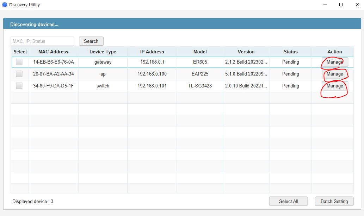This screenshot has height=216, width=364.
Task: Click the EAP225 model cell
Action: (x=200, y=74)
